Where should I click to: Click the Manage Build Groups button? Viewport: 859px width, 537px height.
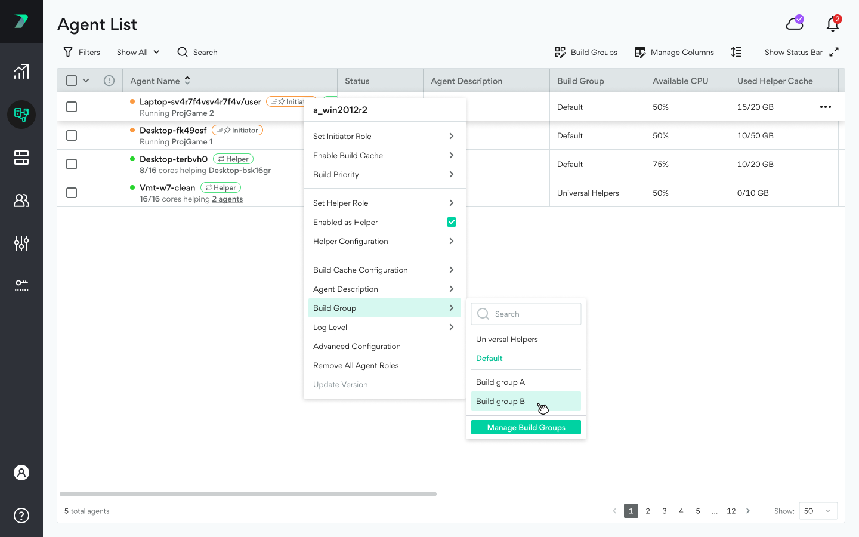click(526, 427)
